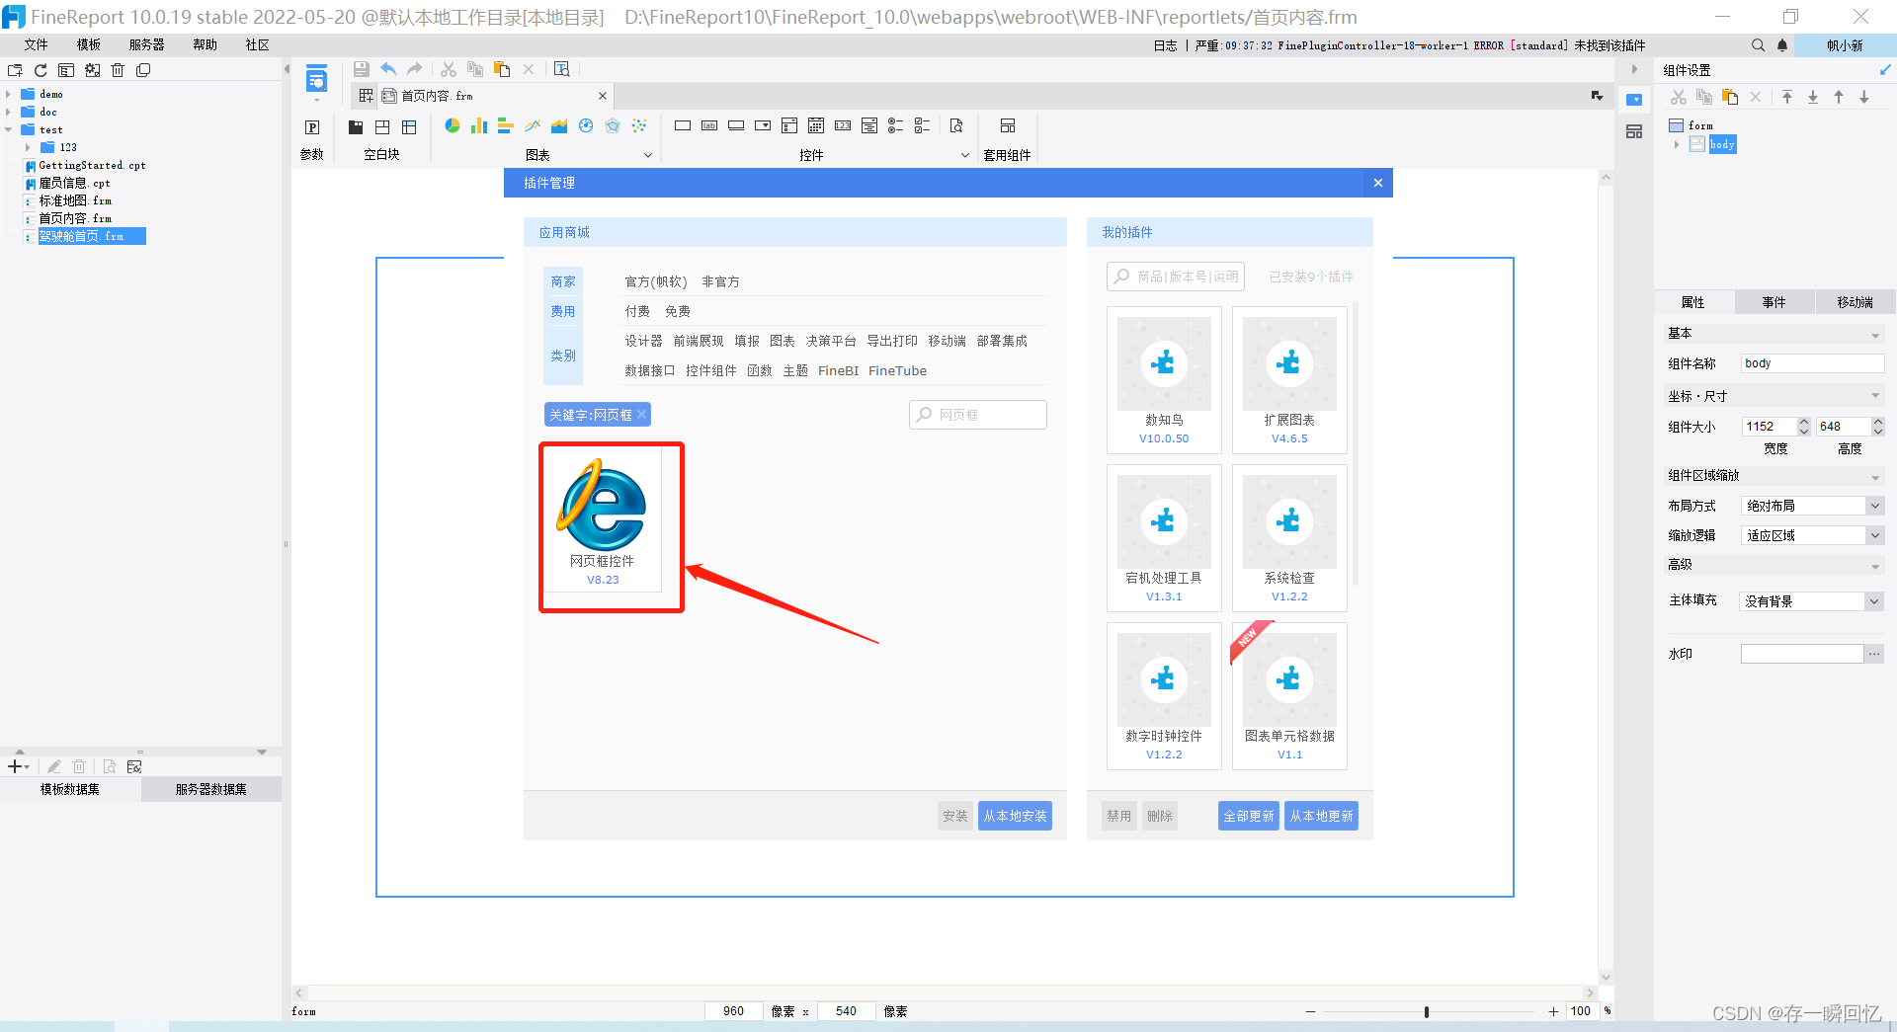Image resolution: width=1897 pixels, height=1032 pixels.
Task: Insert an area chart
Action: 559,125
